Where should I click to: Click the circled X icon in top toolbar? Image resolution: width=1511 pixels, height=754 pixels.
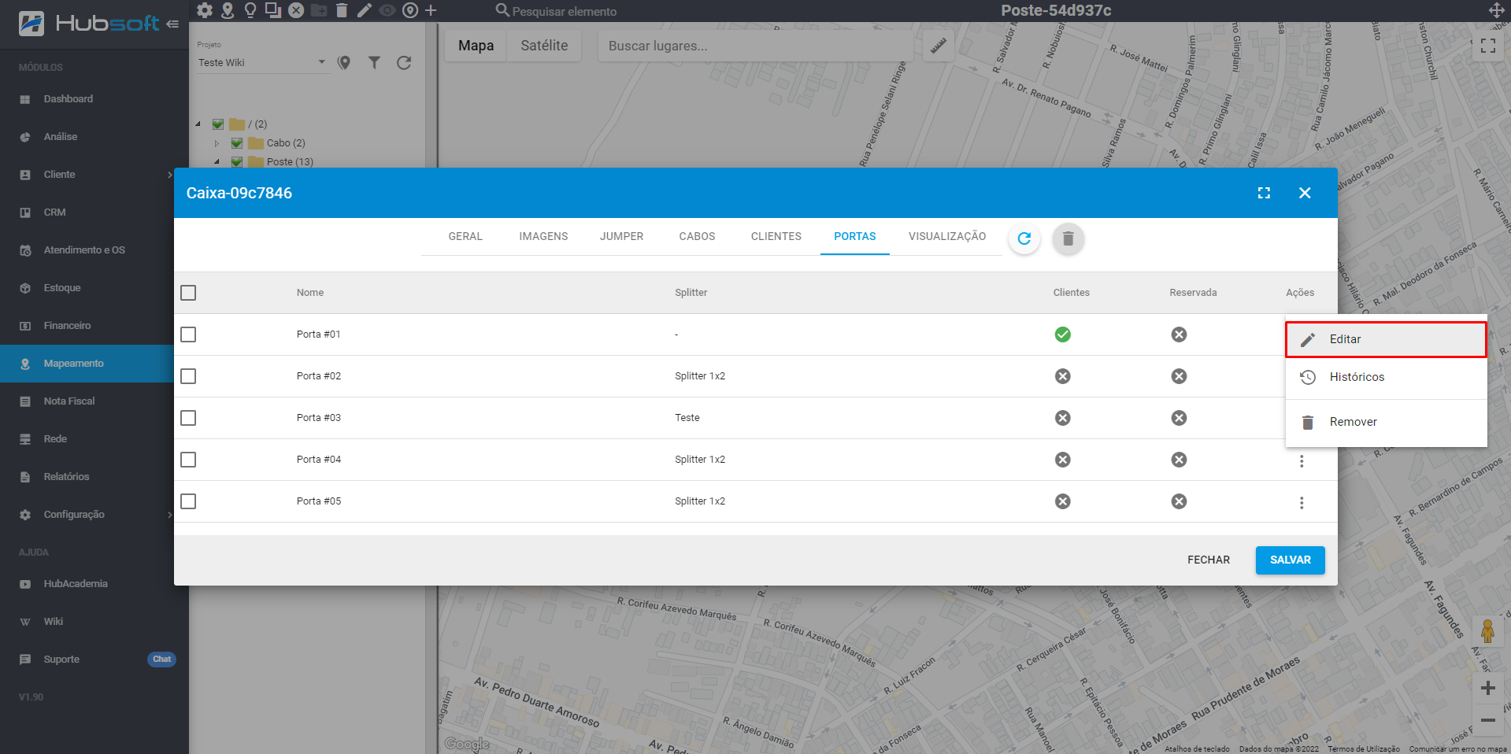coord(296,10)
